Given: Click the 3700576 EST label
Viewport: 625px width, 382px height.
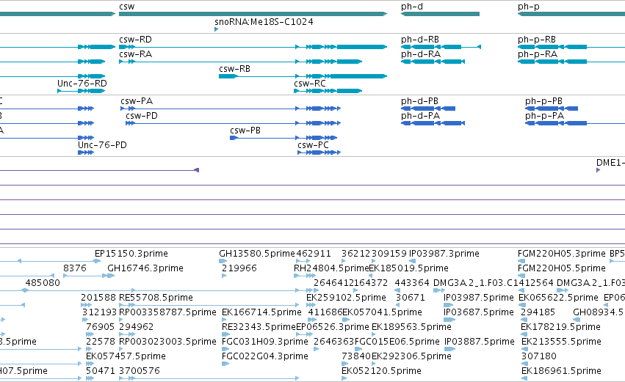Looking at the screenshot, I should (x=140, y=371).
